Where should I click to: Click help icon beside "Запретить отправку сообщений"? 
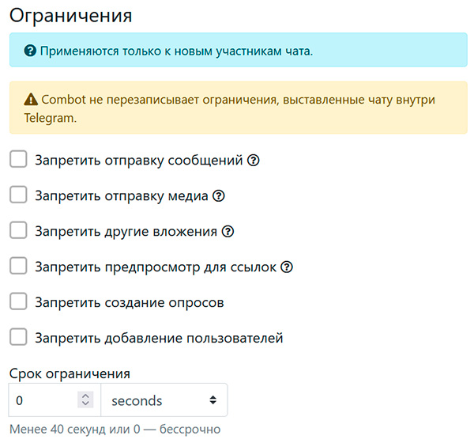click(254, 161)
